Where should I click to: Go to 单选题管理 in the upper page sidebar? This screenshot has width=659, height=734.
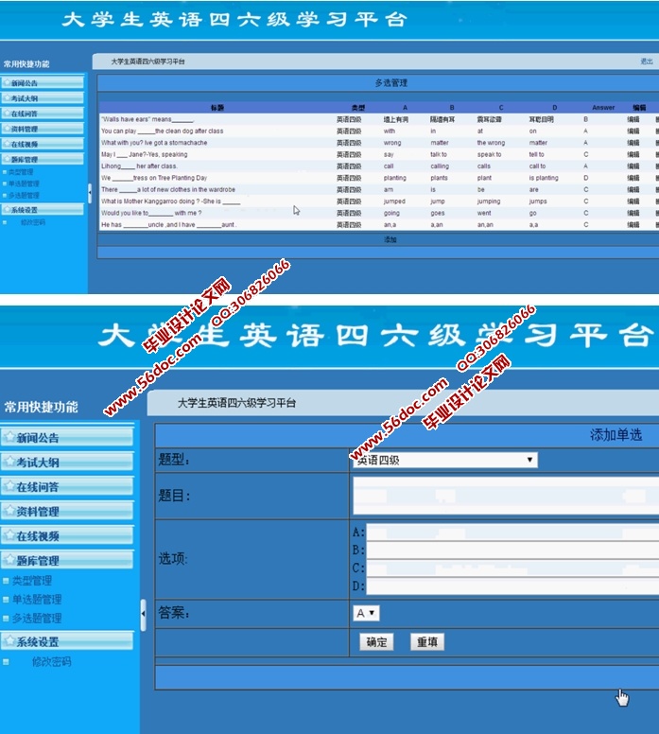click(24, 183)
